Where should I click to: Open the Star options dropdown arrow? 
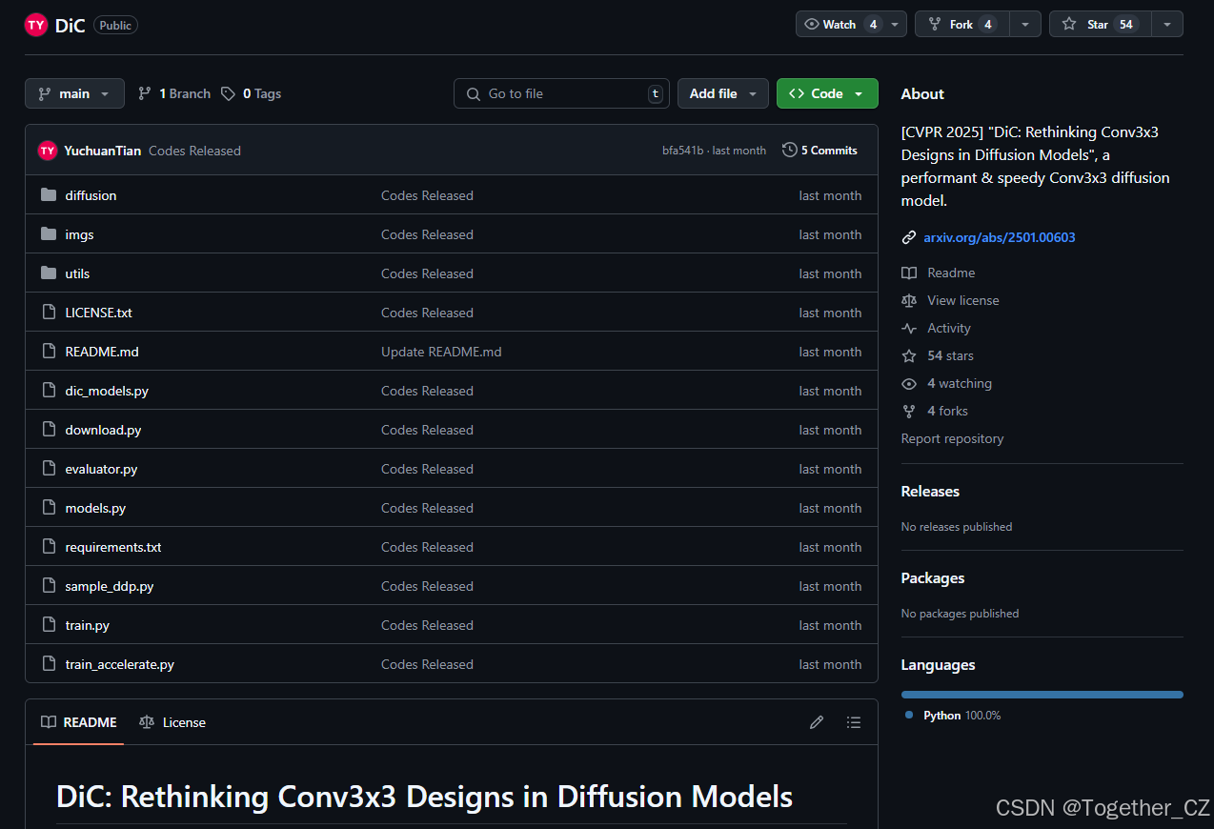[x=1167, y=24]
